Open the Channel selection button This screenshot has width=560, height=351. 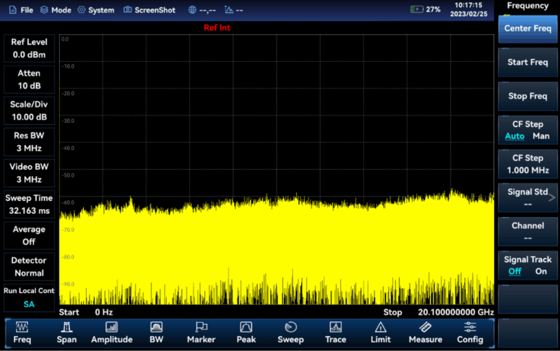tap(528, 232)
